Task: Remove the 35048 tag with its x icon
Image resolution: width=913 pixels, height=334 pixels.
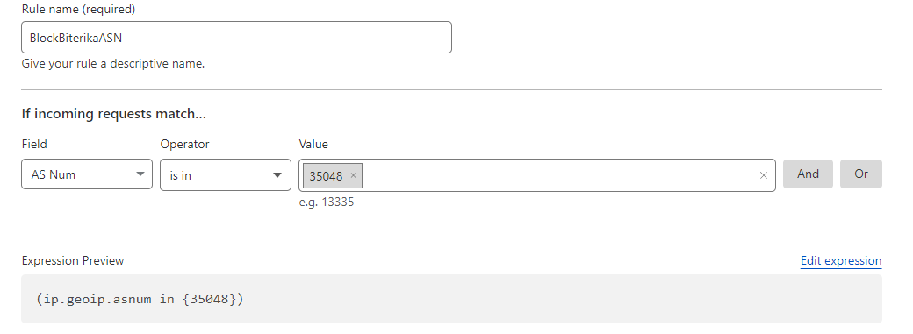Action: coord(353,175)
